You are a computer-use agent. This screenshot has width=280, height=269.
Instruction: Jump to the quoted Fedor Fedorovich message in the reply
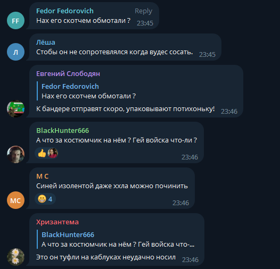click(x=88, y=91)
